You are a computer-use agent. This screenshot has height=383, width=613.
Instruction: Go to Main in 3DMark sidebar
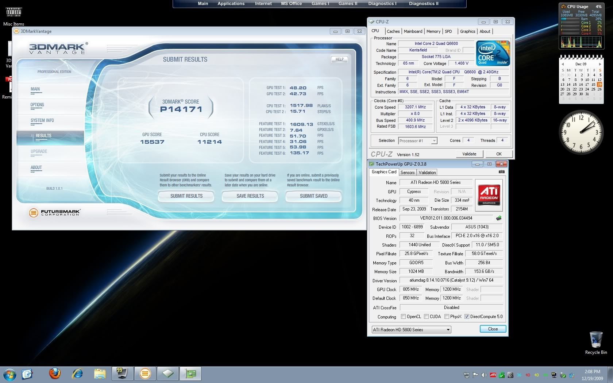click(35, 89)
